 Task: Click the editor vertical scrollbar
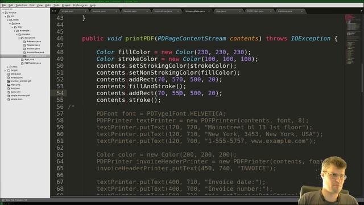point(362,78)
